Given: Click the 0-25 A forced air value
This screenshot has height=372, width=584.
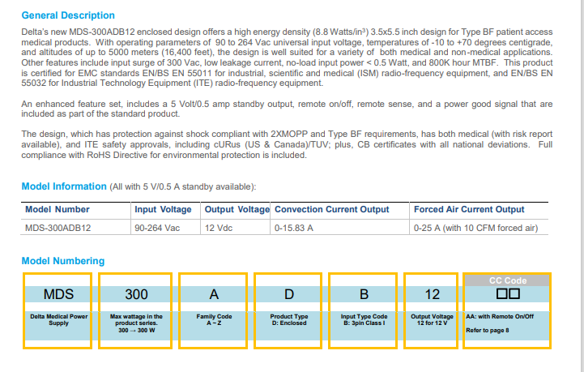Looking at the screenshot, I should click(x=475, y=229).
